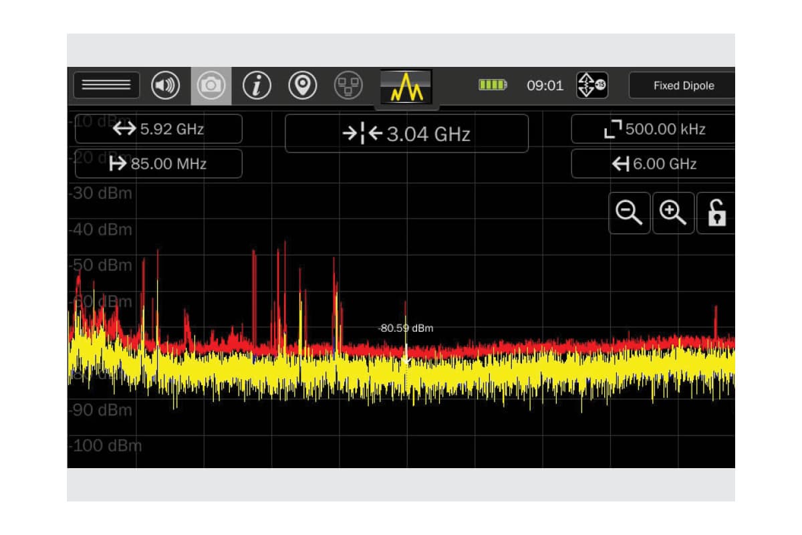Open the attenuation/preamp gain icon

coord(591,86)
